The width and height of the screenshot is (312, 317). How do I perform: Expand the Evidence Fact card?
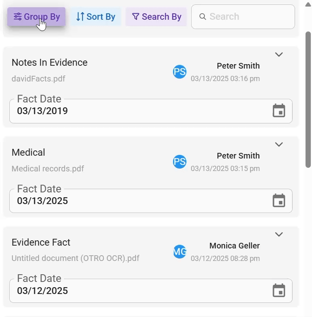coord(279,234)
